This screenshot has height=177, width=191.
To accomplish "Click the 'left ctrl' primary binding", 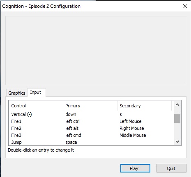I will [72, 121].
